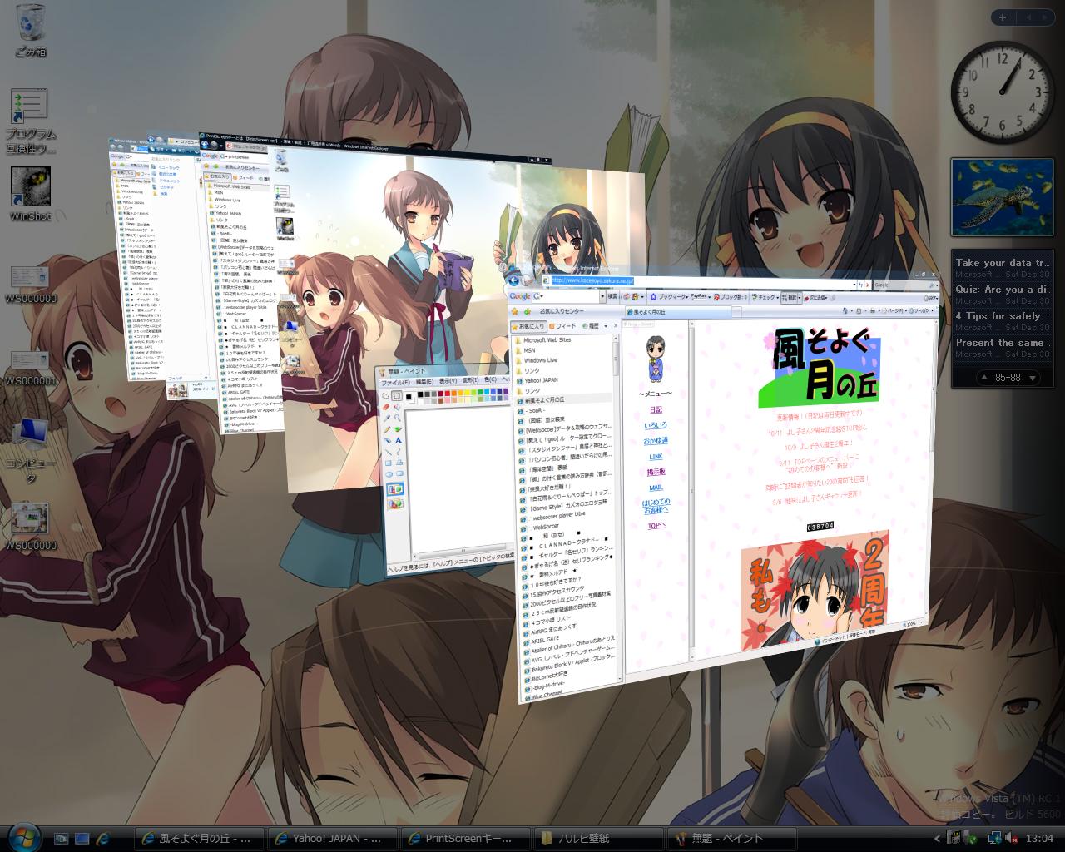The height and width of the screenshot is (852, 1065).
Task: Pick the red color swatch in Paint
Action: point(448,394)
